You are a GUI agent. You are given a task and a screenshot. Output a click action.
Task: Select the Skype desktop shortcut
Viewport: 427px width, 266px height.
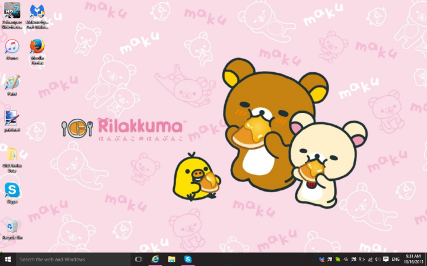tap(12, 193)
